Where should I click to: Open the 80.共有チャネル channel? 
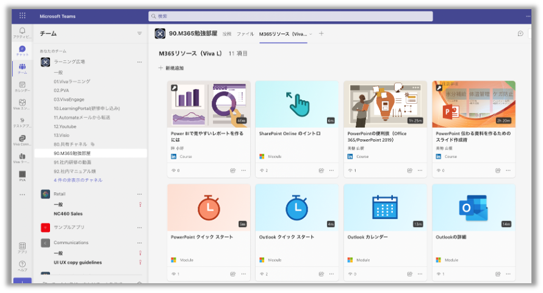(70, 144)
